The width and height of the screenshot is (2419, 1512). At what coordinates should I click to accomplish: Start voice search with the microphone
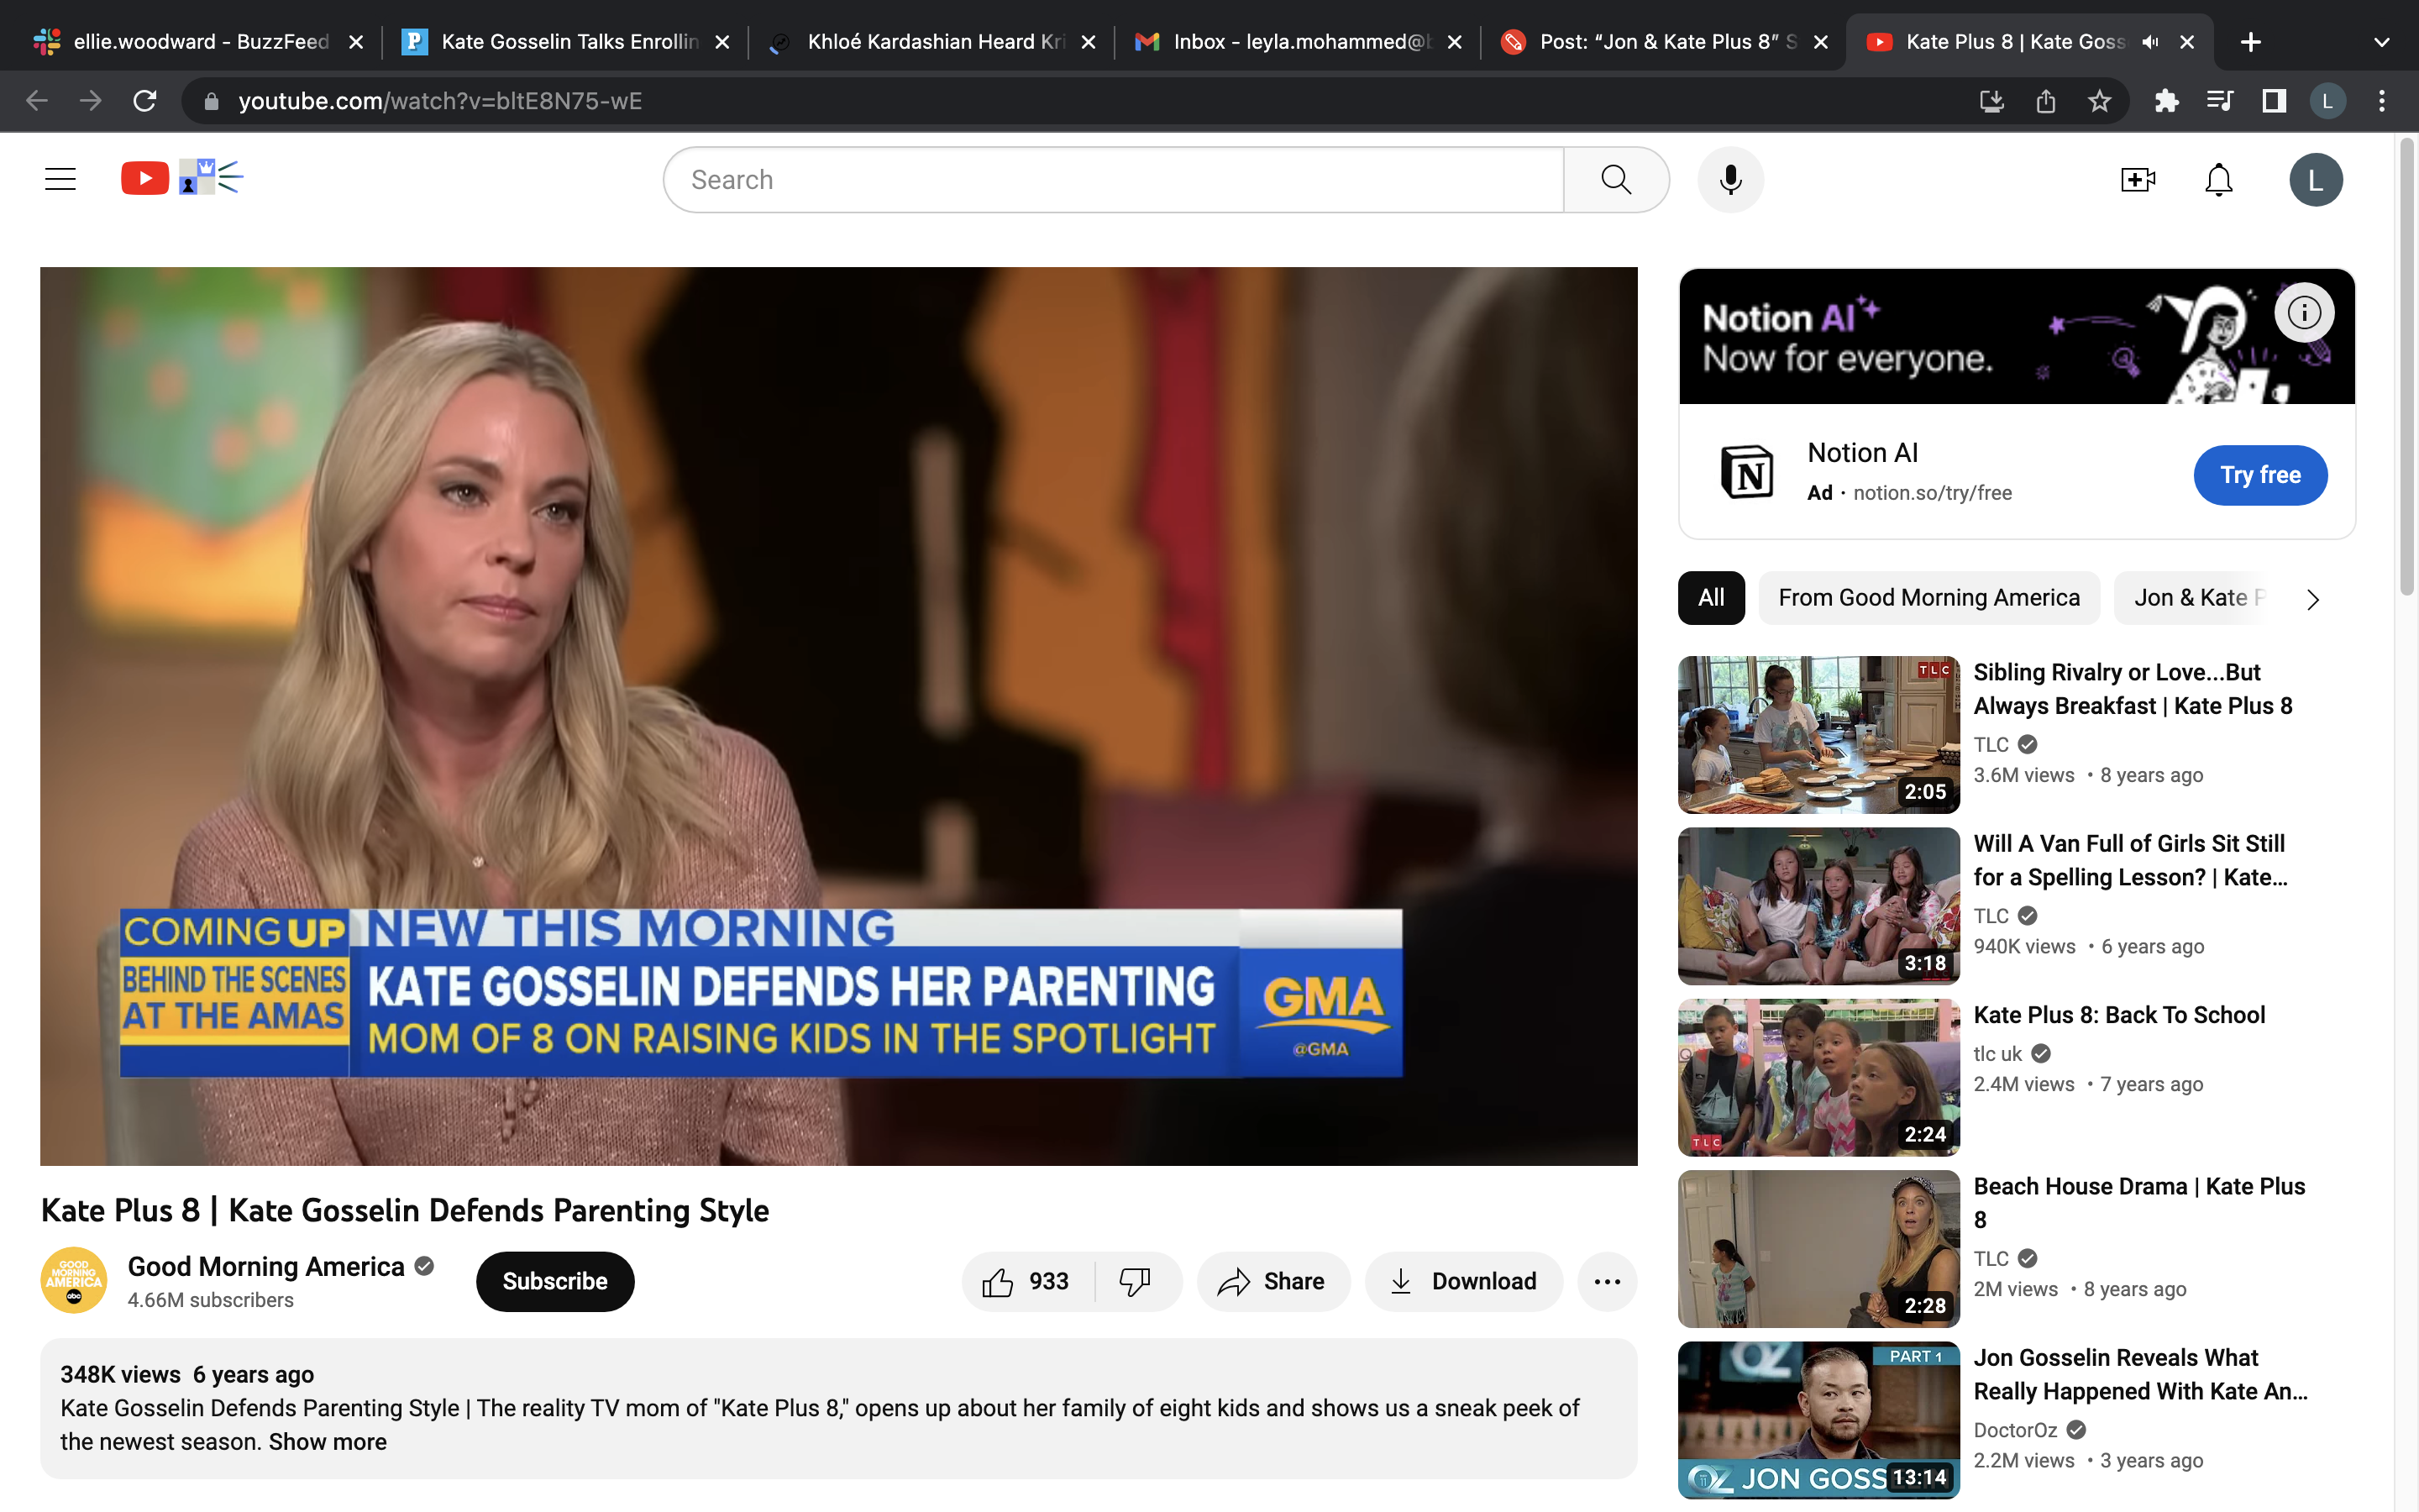coord(1730,180)
